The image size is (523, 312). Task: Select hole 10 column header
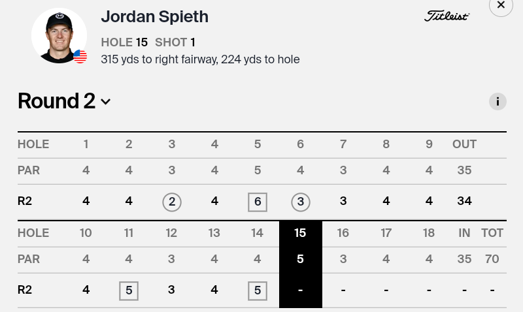coord(86,233)
